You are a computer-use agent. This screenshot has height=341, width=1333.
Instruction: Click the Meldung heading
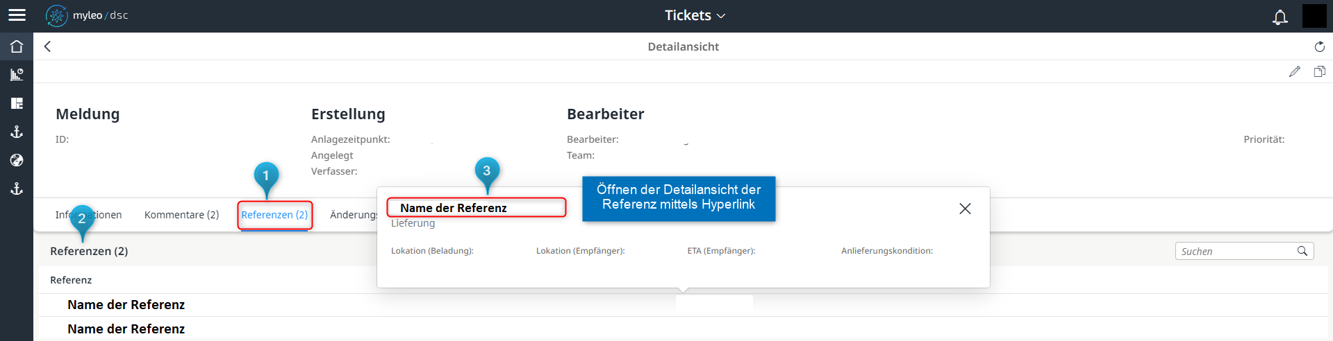(x=88, y=114)
